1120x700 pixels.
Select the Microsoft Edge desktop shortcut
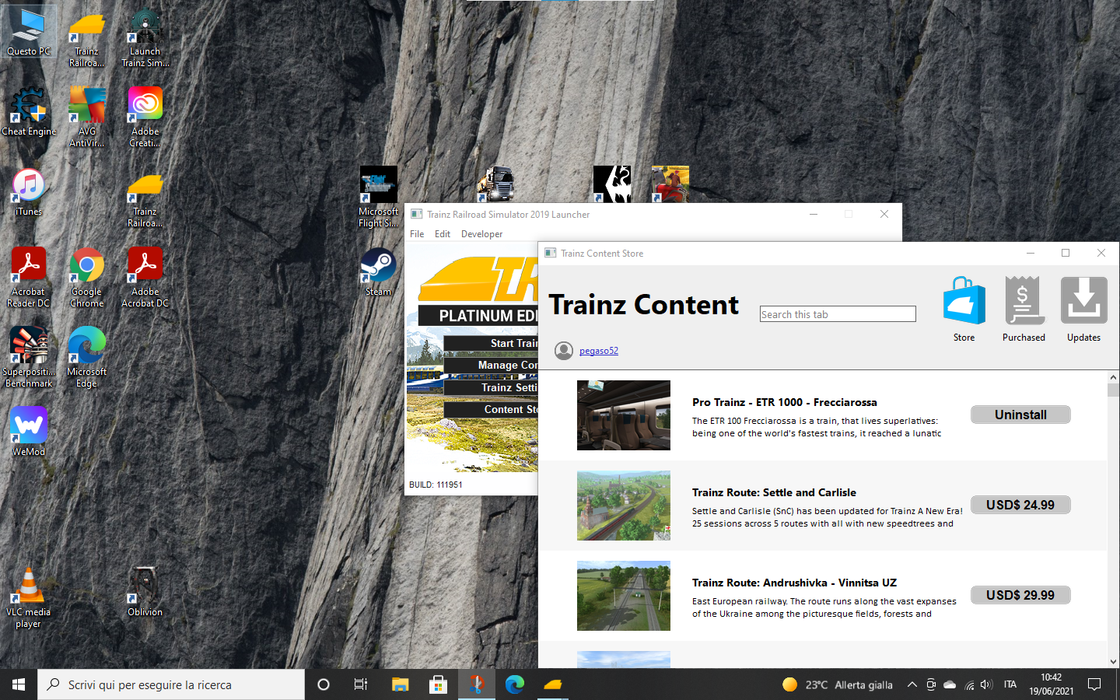[x=87, y=358]
